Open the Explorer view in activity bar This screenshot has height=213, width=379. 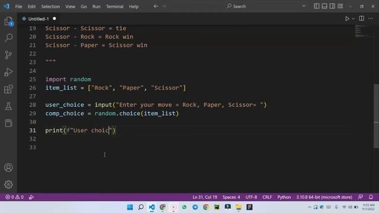tap(8, 21)
